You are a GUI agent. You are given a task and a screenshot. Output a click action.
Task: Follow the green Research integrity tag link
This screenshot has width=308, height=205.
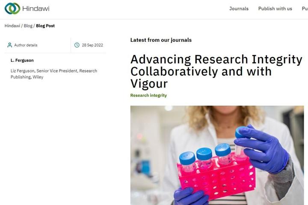tap(148, 95)
